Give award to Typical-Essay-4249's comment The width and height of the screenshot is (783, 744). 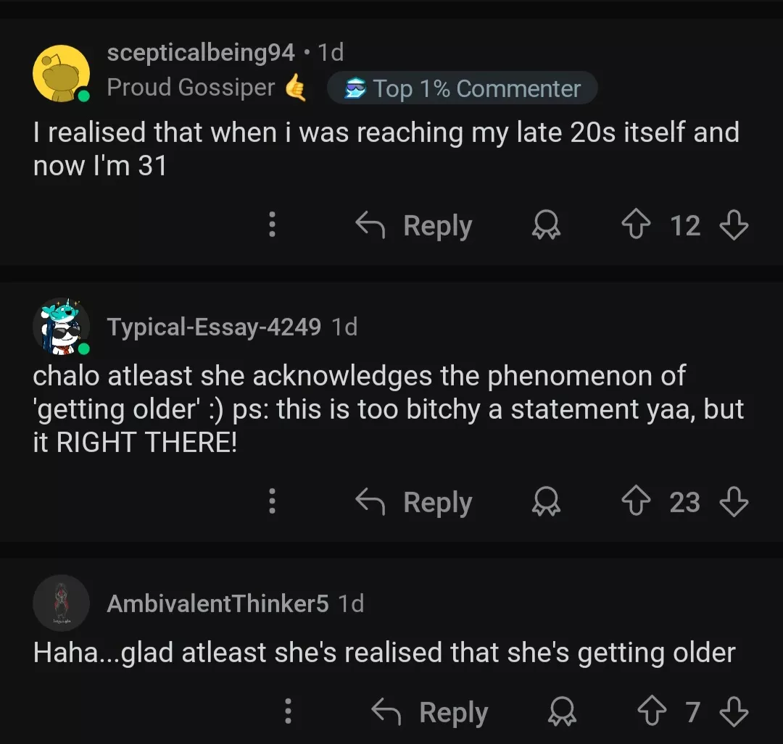click(546, 501)
